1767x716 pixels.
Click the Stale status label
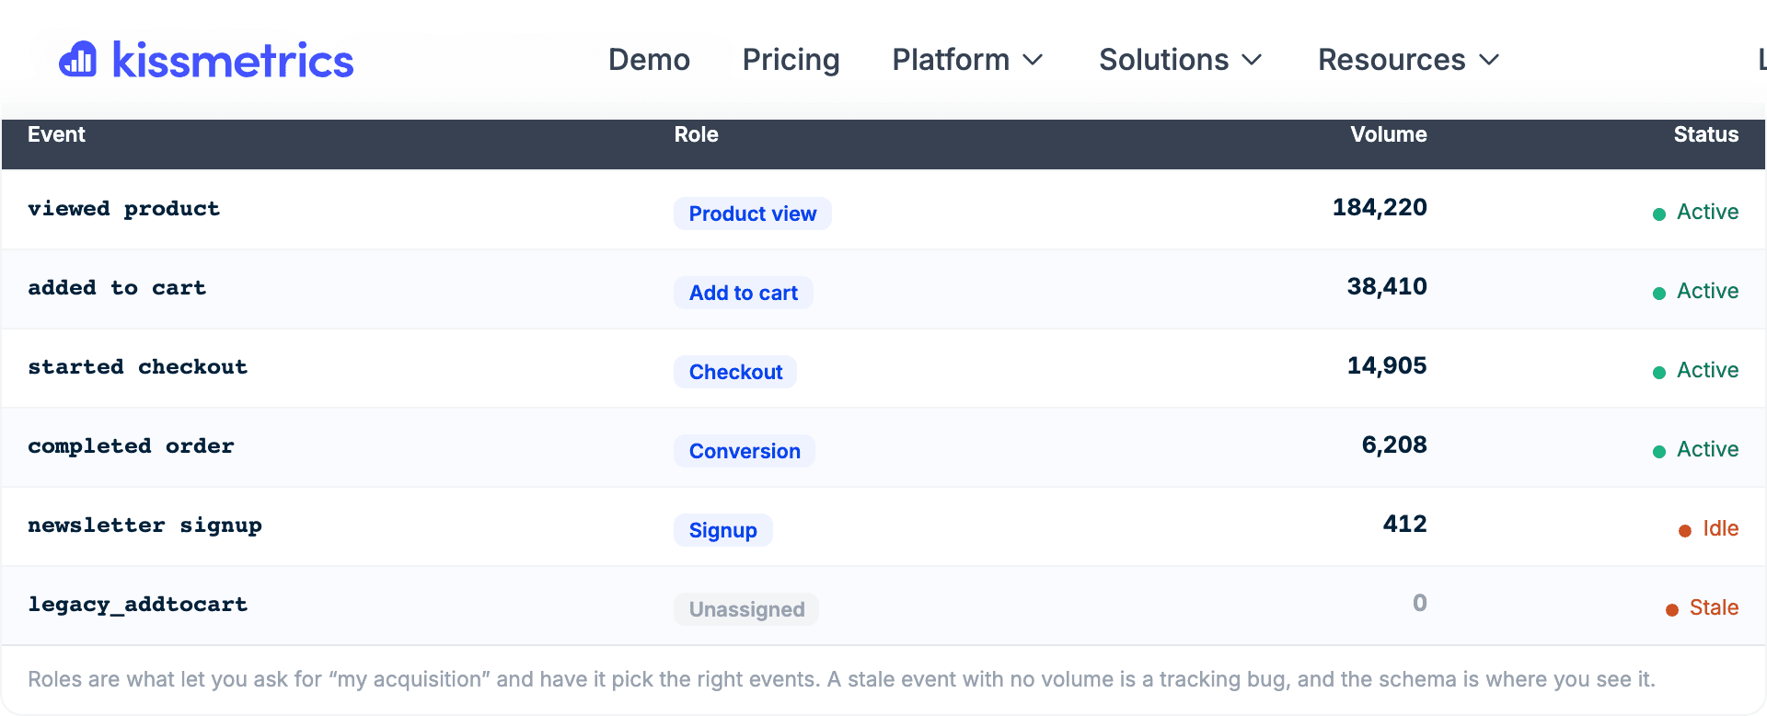(x=1714, y=607)
